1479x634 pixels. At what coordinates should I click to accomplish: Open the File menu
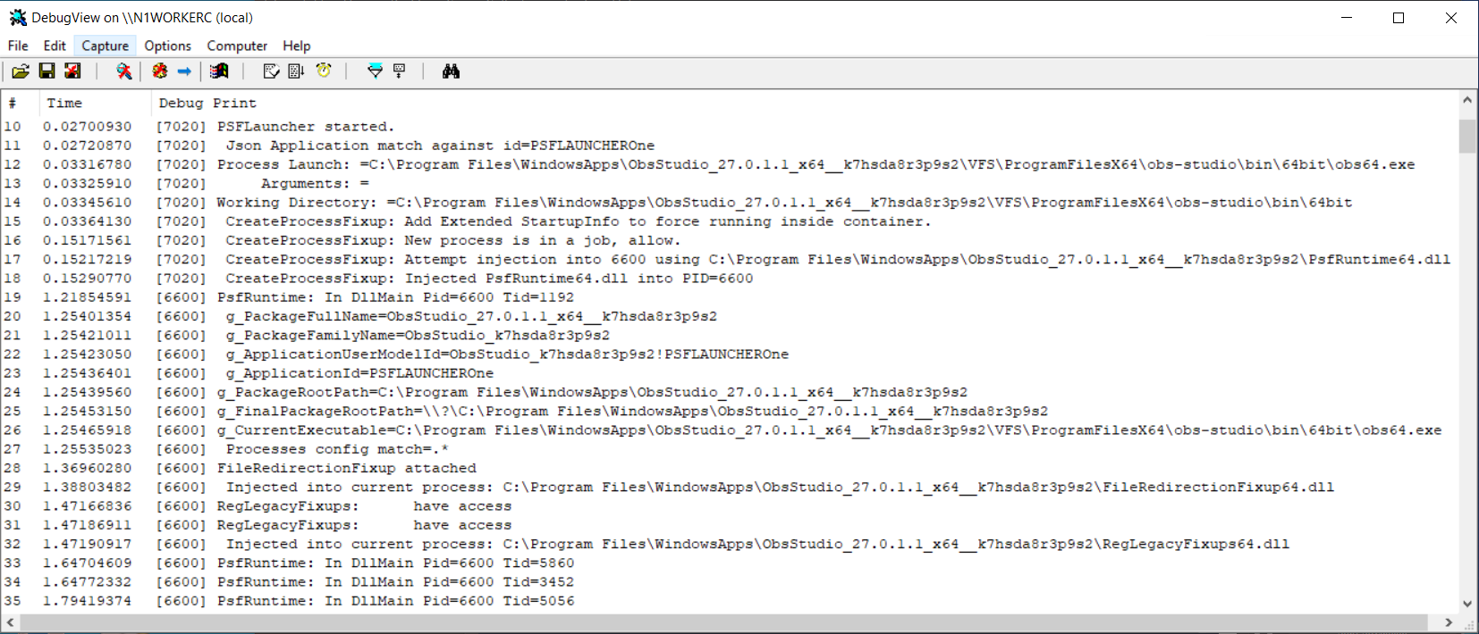(18, 46)
